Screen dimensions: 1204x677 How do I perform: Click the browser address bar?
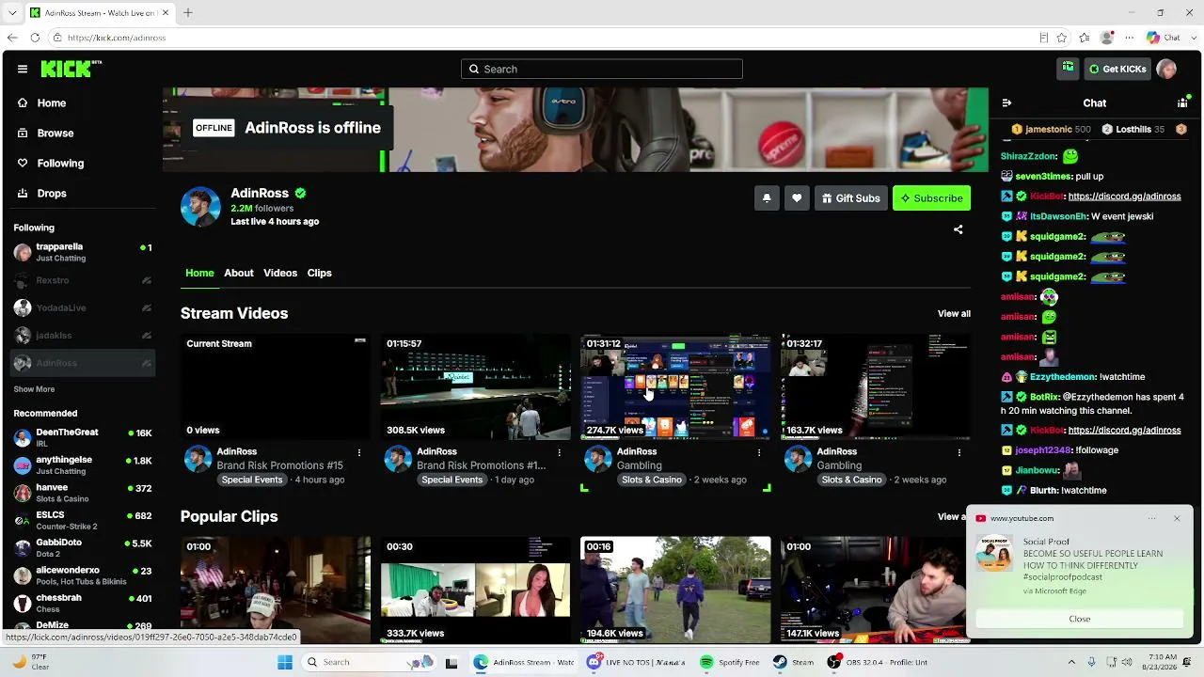coord(546,38)
